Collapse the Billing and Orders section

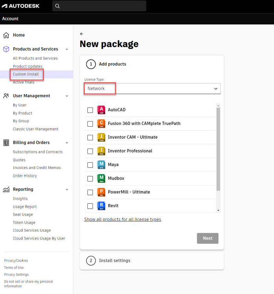(x=67, y=143)
